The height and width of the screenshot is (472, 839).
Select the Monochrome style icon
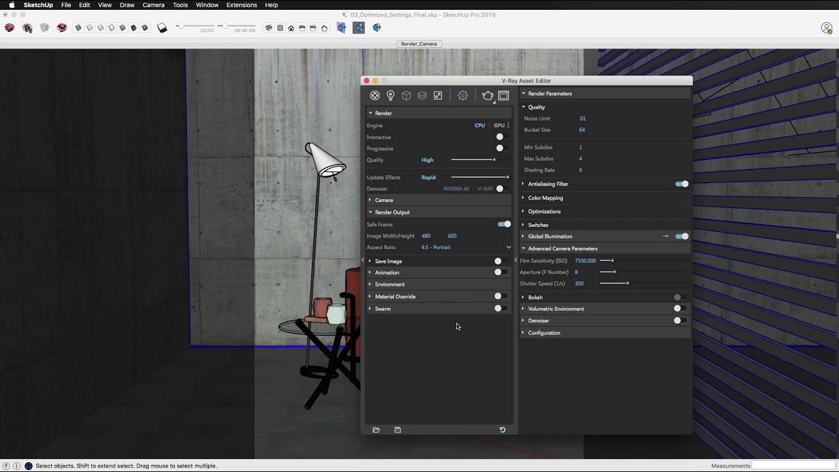click(x=145, y=28)
